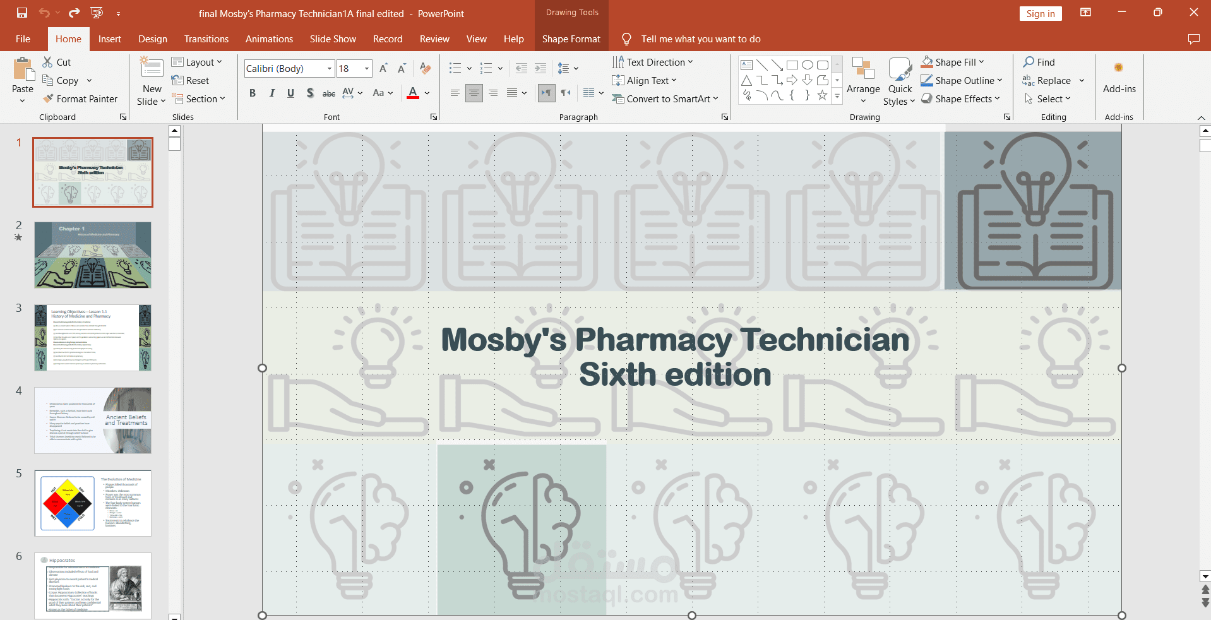Open the File menu

click(23, 39)
